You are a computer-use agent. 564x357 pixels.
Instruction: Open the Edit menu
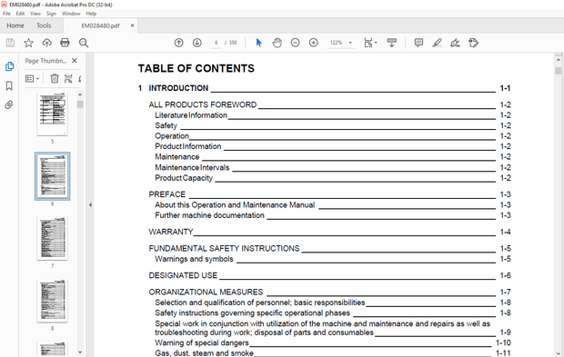click(x=20, y=14)
